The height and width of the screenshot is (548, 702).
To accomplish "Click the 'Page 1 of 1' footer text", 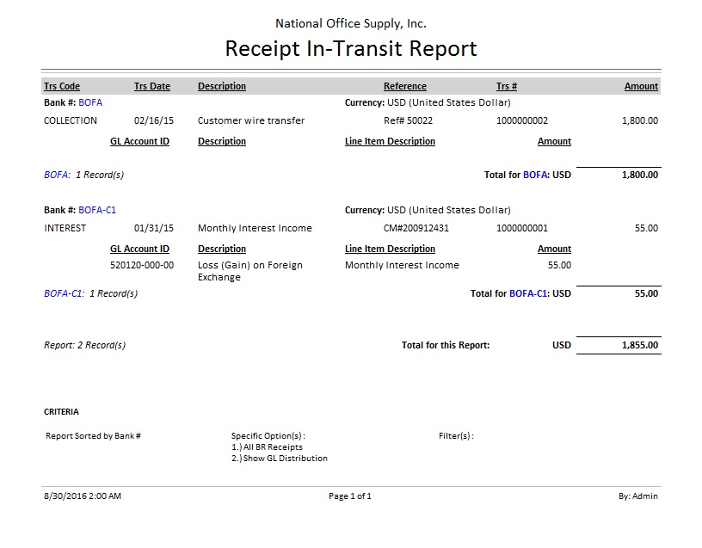I will pos(350,496).
